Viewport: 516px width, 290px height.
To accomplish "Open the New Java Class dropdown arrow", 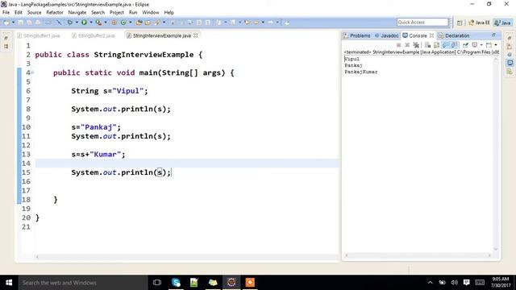I will pyautogui.click(x=131, y=23).
